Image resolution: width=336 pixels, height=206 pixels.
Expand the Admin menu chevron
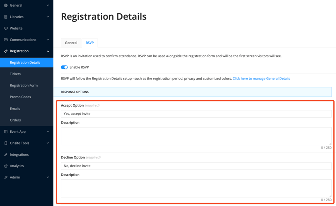(48, 177)
